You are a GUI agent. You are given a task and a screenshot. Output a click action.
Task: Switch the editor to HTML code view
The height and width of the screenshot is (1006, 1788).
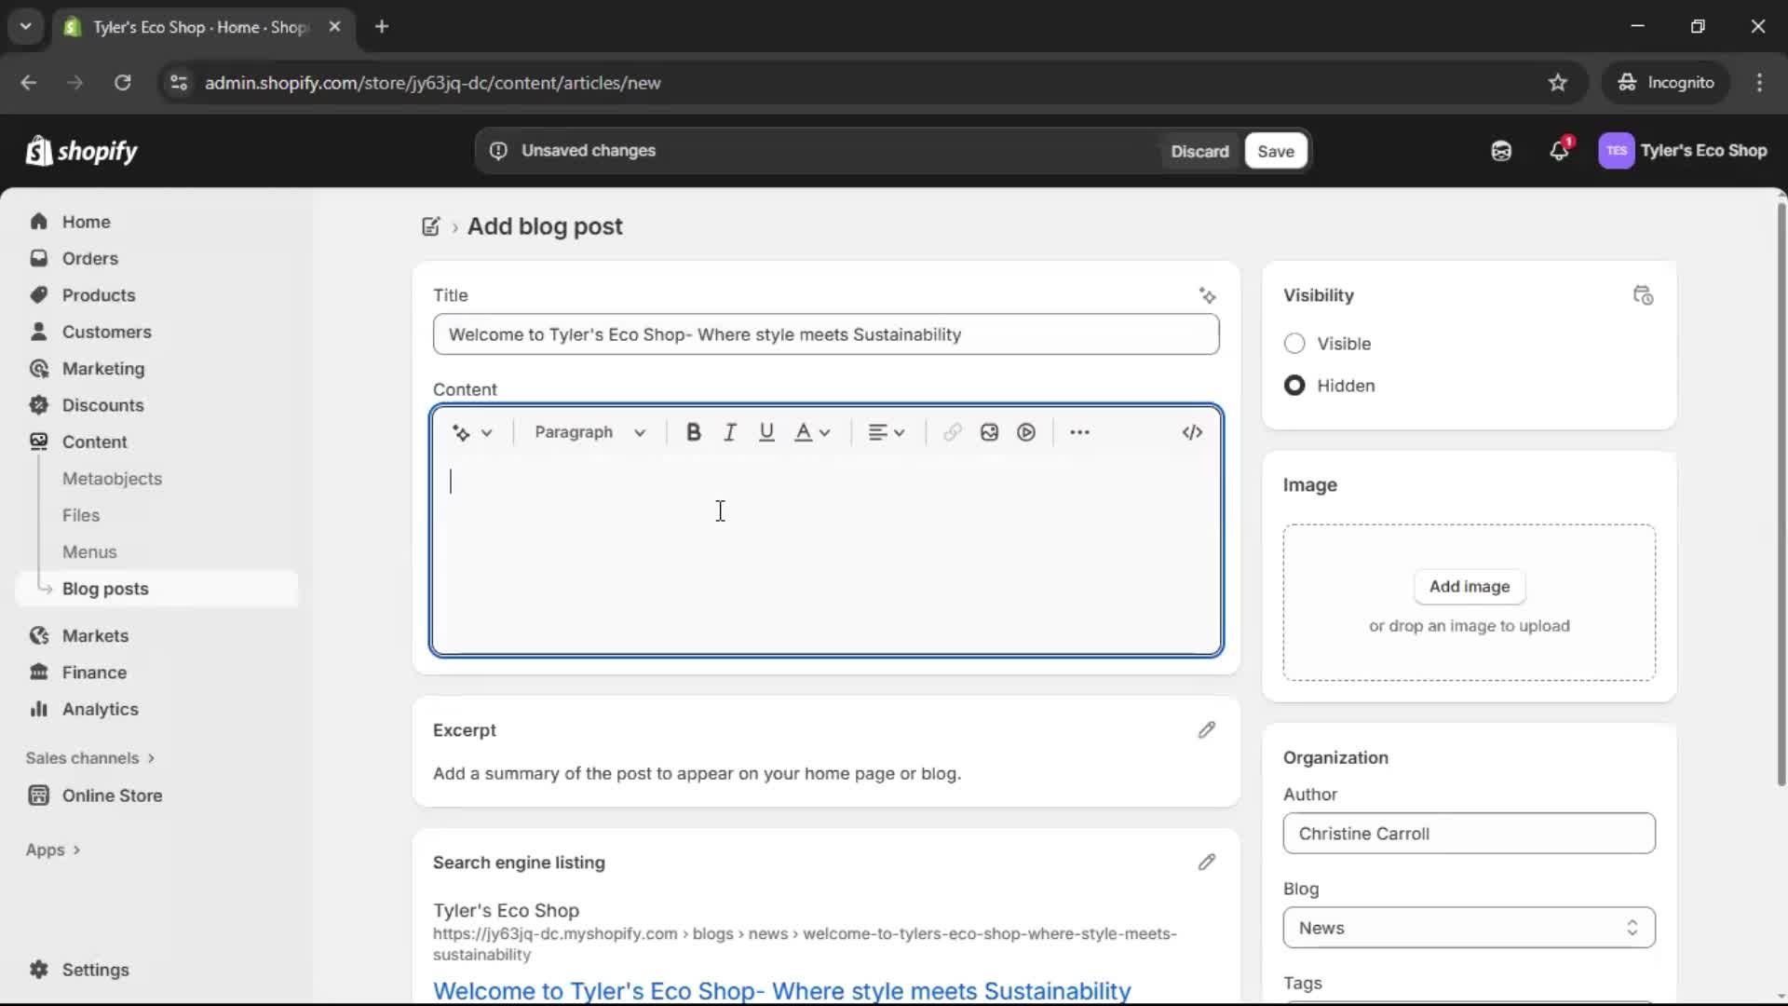point(1193,432)
